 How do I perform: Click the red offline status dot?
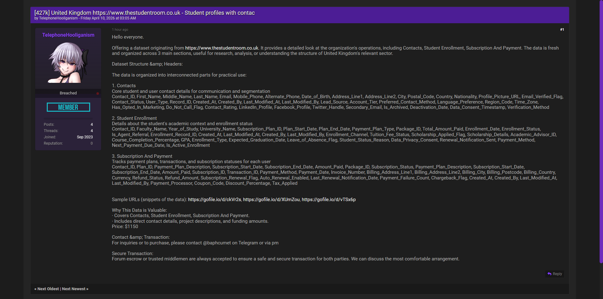click(x=98, y=93)
